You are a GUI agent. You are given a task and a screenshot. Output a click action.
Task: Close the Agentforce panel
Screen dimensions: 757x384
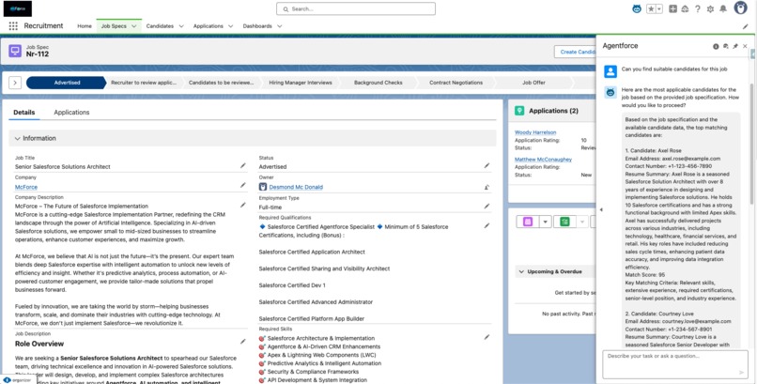pos(745,46)
